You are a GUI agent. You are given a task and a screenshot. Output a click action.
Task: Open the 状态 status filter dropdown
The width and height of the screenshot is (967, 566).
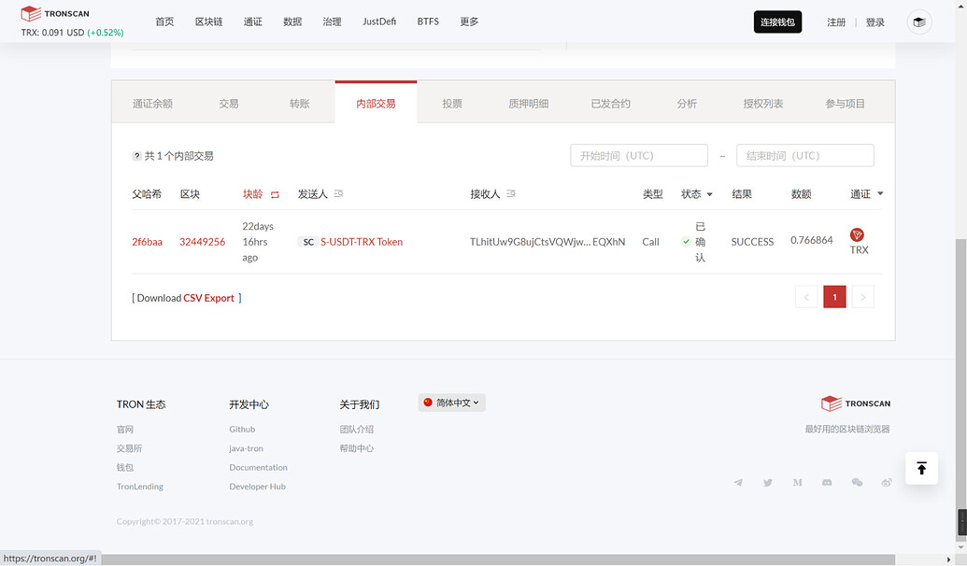[709, 193]
